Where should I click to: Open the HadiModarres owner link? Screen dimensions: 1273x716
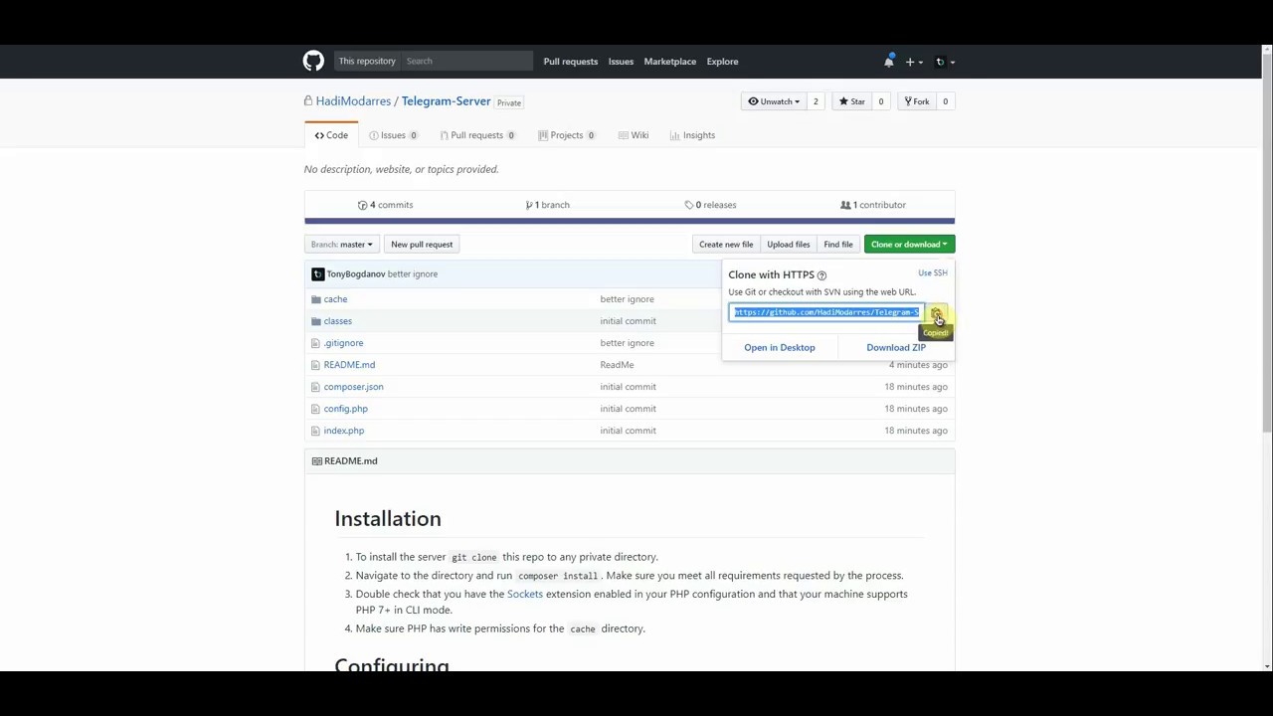coord(353,101)
